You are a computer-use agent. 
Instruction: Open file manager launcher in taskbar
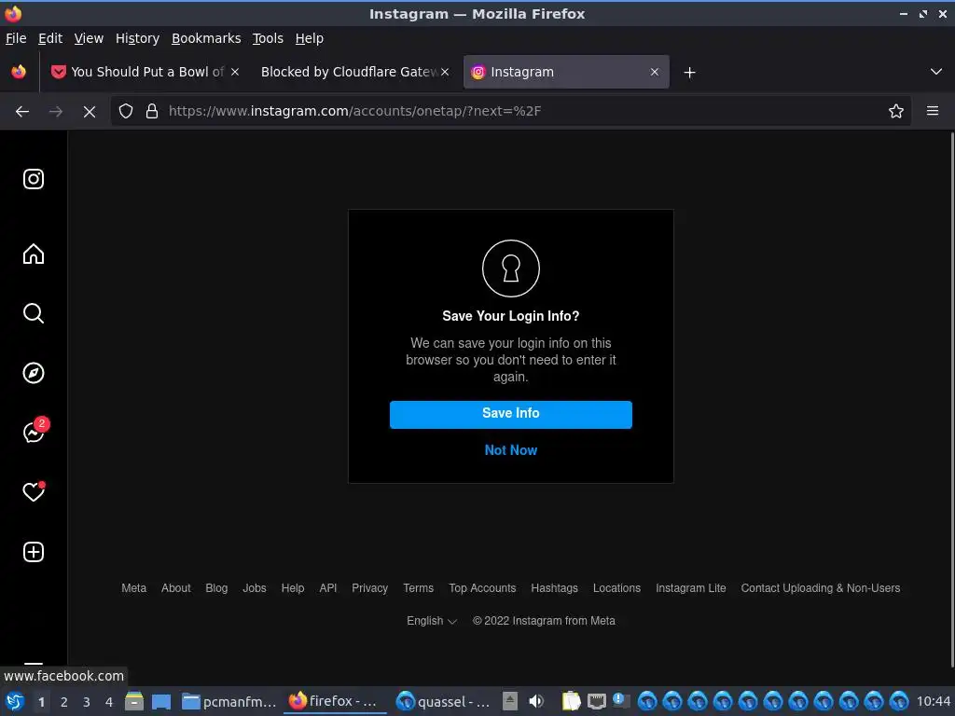[134, 702]
